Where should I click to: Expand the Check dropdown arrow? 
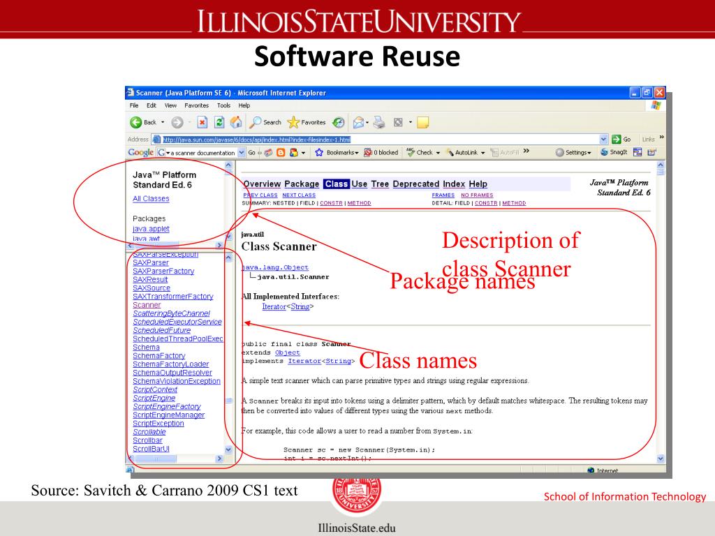click(x=438, y=153)
